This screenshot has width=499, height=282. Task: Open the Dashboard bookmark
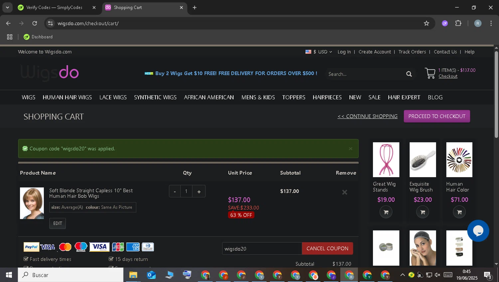coord(38,37)
